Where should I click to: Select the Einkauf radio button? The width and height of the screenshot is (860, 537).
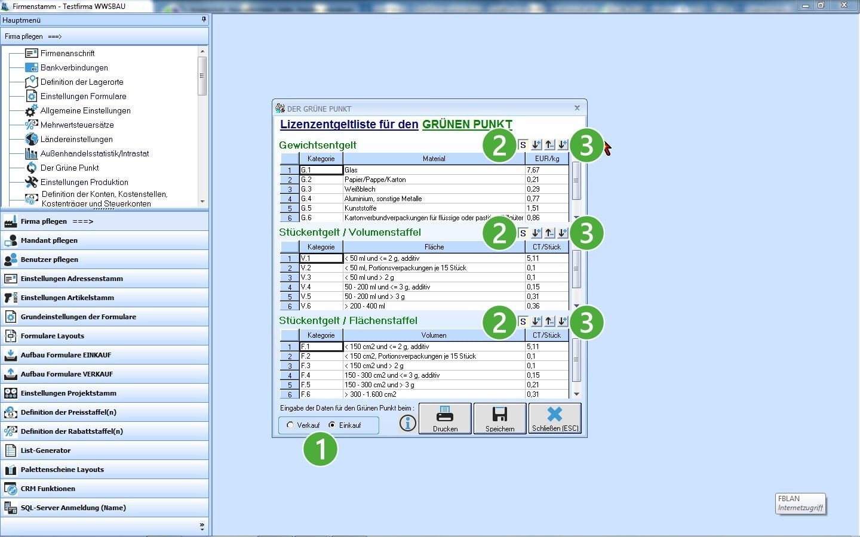coord(332,425)
